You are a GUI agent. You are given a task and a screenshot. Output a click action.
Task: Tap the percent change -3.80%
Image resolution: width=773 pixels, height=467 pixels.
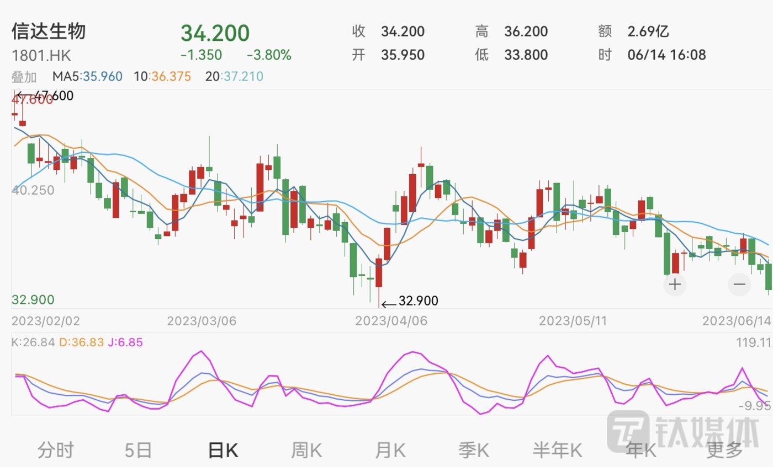[x=269, y=55]
